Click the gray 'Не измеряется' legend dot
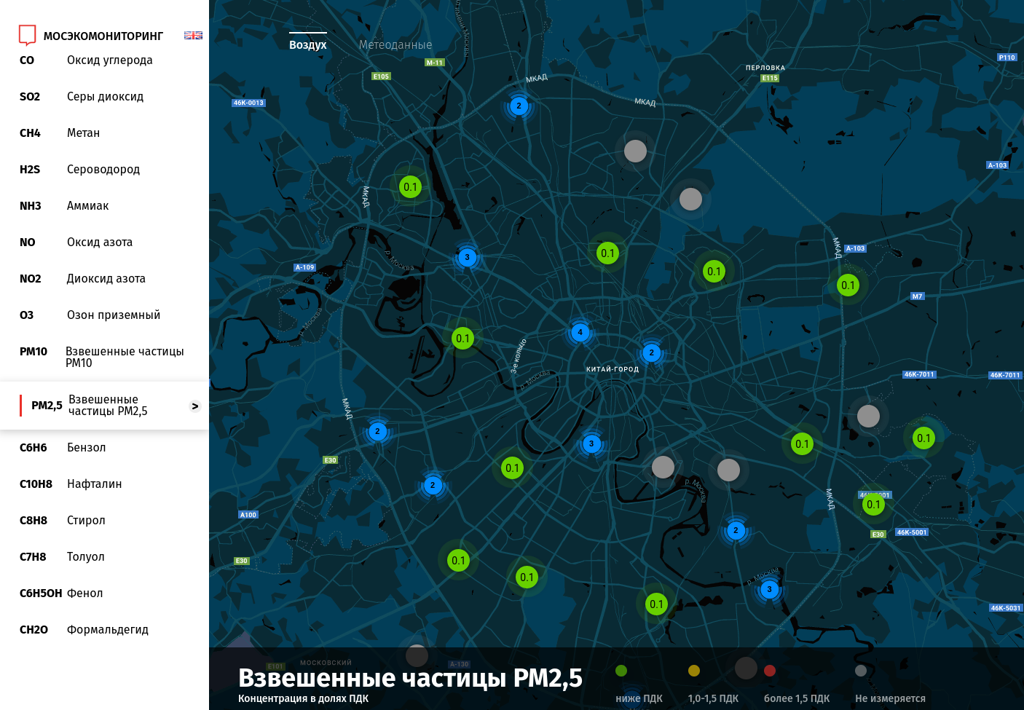 coord(861,671)
